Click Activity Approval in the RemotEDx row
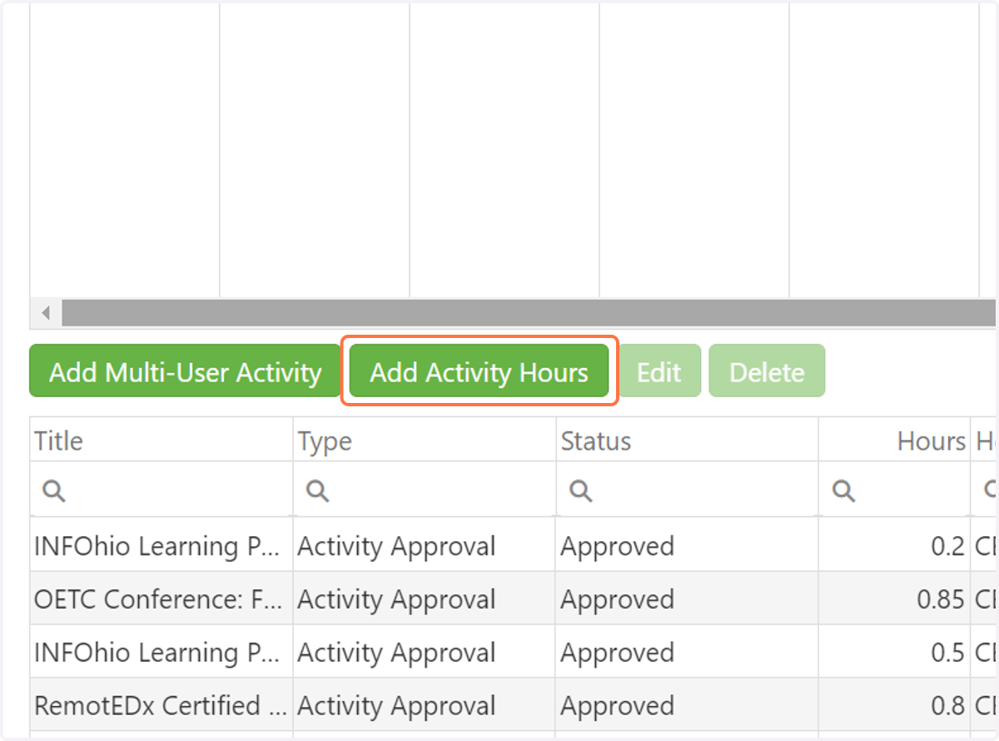 pos(396,706)
